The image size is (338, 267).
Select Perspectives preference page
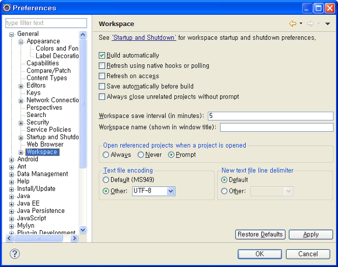(x=44, y=108)
